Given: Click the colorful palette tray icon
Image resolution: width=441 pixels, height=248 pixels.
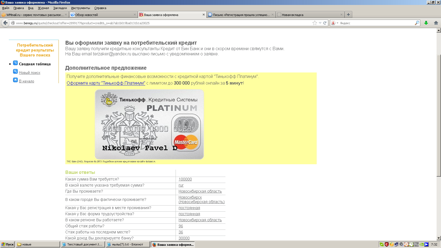Looking at the screenshot, I should coord(392,244).
